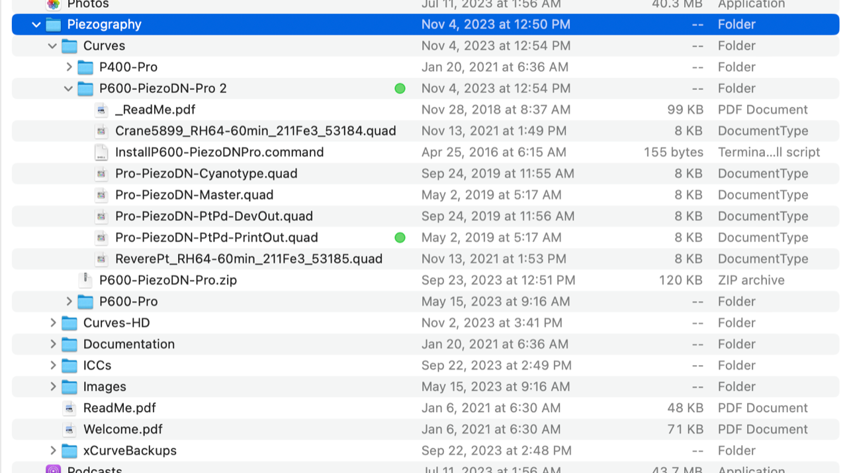847x473 pixels.
Task: Click the 'Sep 23, 2023 at 12:51 PM' date
Action: point(498,280)
